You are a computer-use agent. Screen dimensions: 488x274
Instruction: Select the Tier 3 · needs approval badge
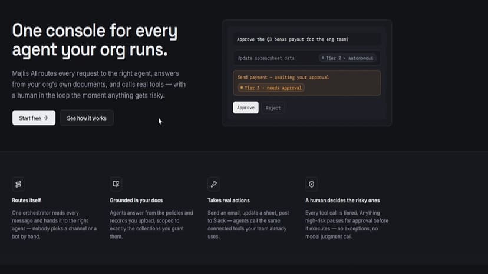pos(271,88)
